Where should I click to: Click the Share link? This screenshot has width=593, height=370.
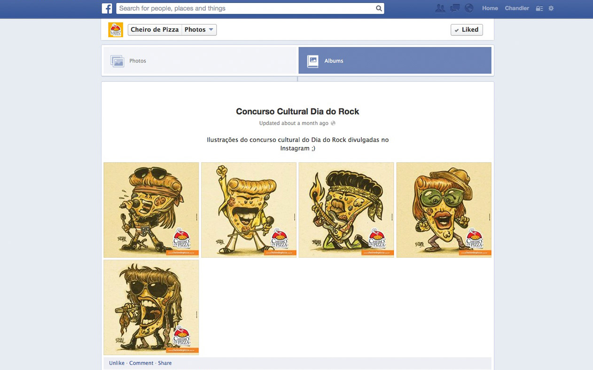click(165, 363)
